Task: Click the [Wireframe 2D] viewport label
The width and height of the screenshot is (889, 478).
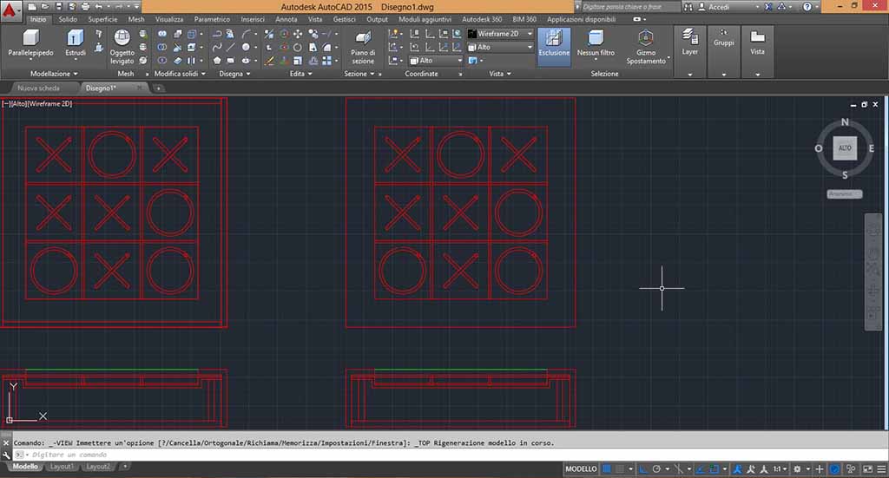Action: point(49,104)
